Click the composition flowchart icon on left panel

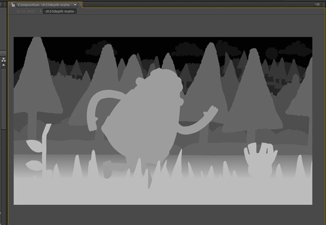(x=4, y=60)
